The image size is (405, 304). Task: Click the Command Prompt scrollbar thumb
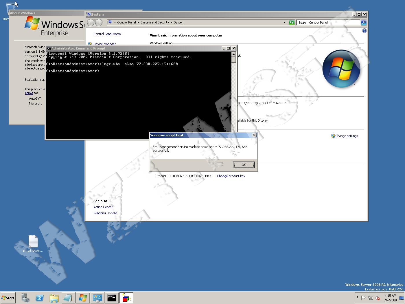[234, 59]
